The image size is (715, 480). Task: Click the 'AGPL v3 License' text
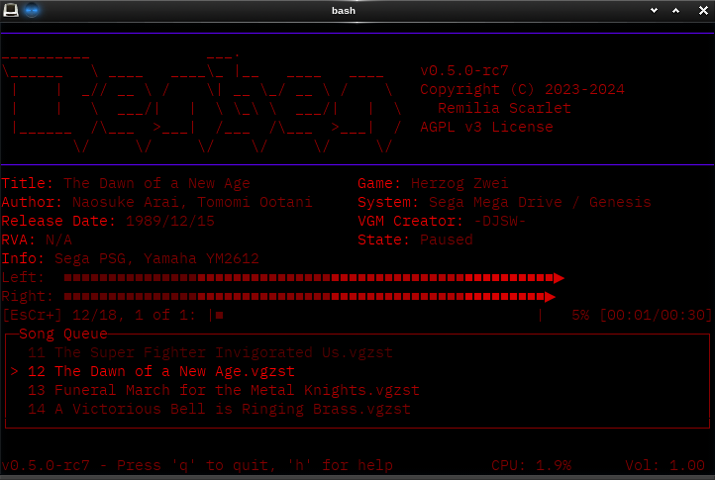[486, 127]
